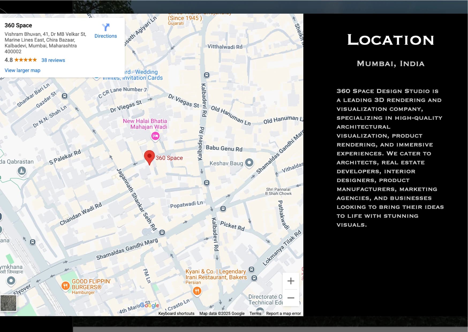Click the New Halai Bhatia Mahajan Wadi label
This screenshot has height=332, width=468.
145,124
